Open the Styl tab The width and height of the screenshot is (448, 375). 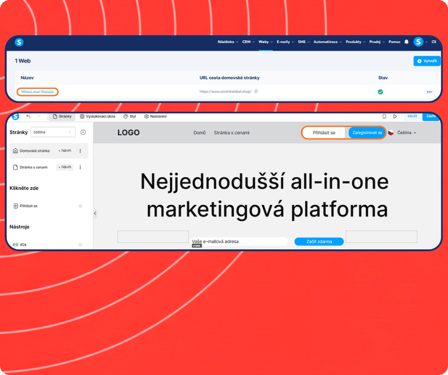[130, 117]
